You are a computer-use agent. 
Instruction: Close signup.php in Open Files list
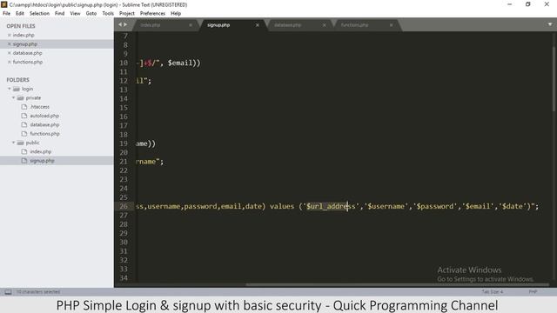(10, 44)
